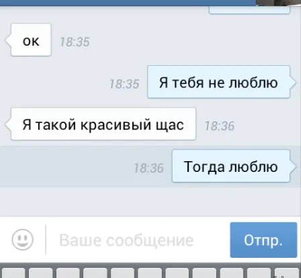Screen dimensions: 301x278
Task: Select the 'Я тебя не люблю' message
Action: pyautogui.click(x=218, y=82)
